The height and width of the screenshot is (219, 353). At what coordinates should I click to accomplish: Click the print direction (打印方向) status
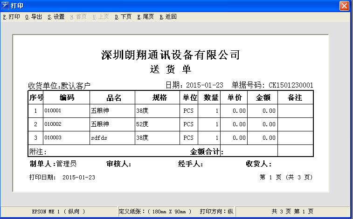[x=216, y=211]
